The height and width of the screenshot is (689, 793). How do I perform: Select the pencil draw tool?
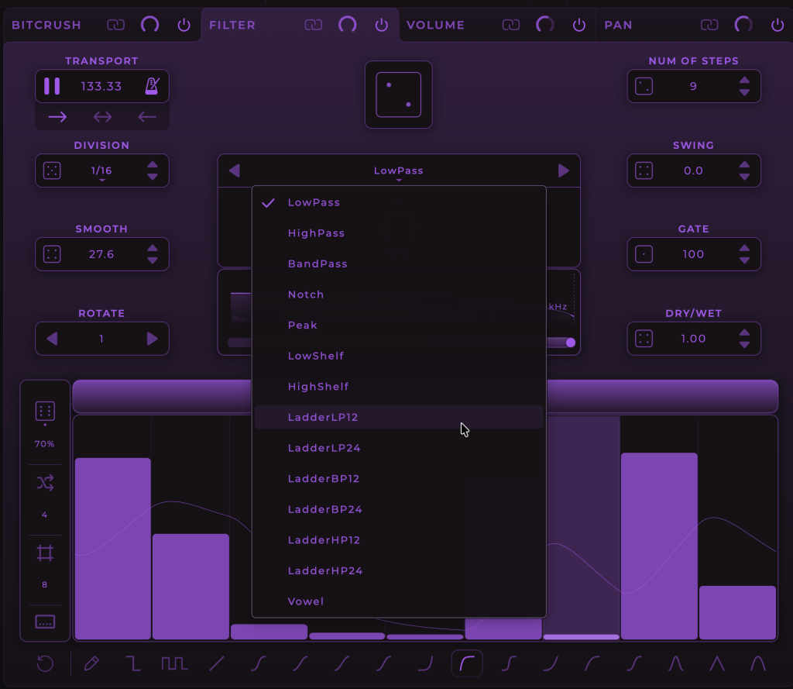tap(91, 663)
